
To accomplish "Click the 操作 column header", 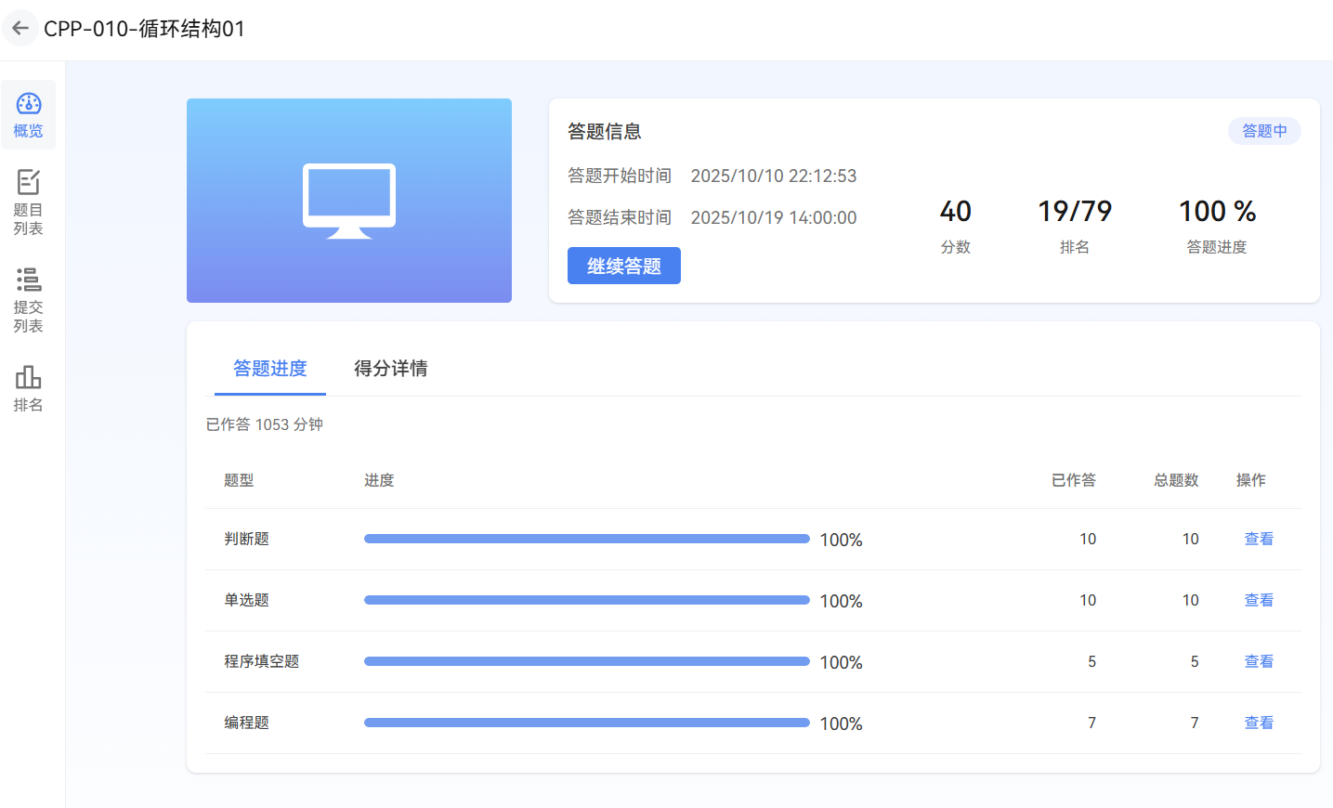I will [1251, 480].
